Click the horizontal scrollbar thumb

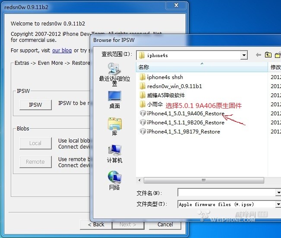tap(204, 180)
